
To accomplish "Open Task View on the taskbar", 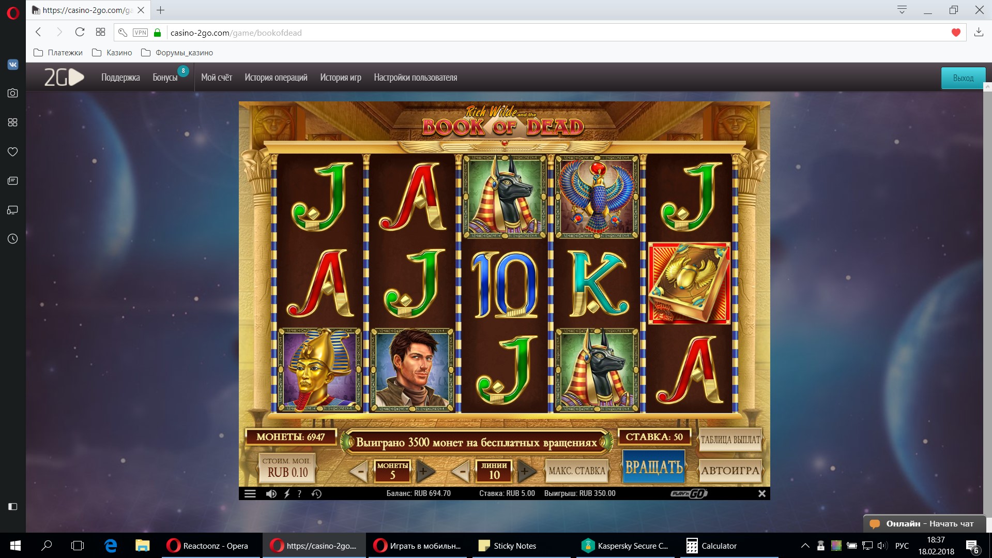I will pyautogui.click(x=78, y=546).
